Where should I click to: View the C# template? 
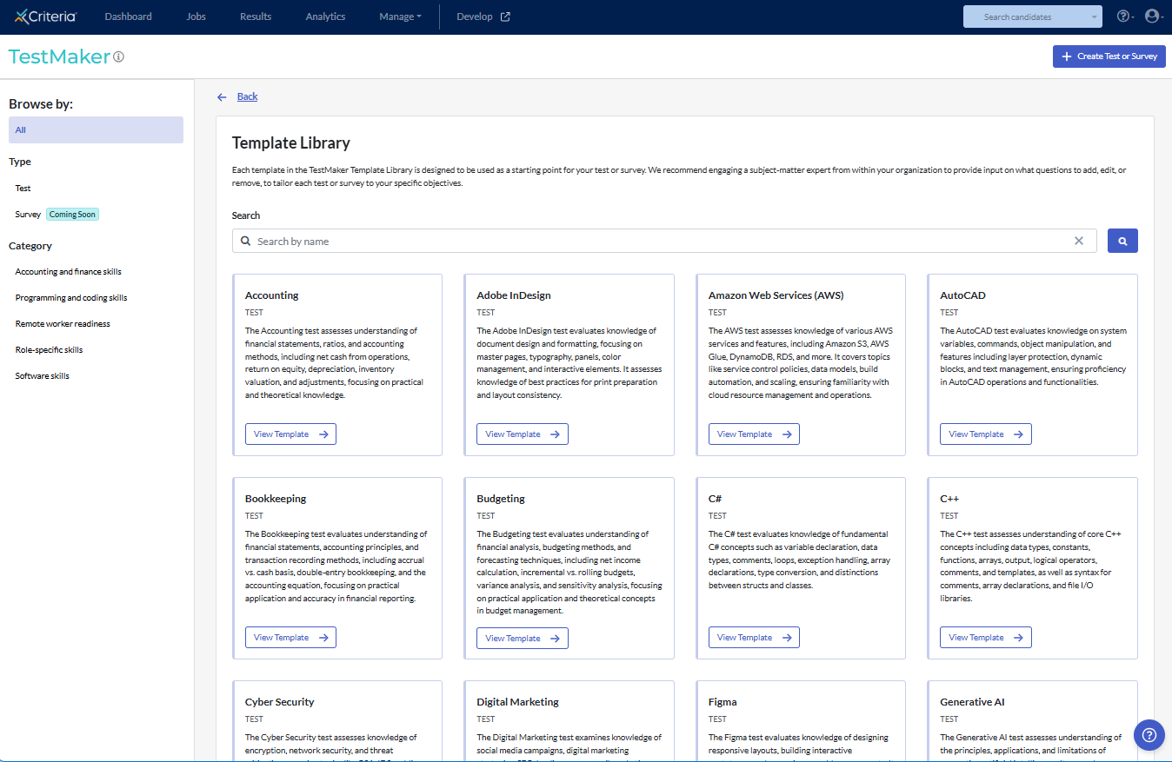(x=754, y=638)
